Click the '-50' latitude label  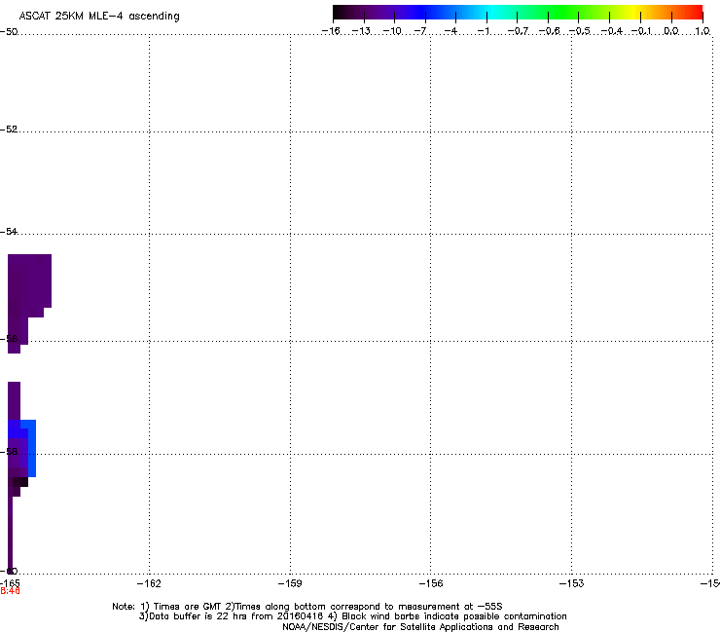pyautogui.click(x=9, y=32)
